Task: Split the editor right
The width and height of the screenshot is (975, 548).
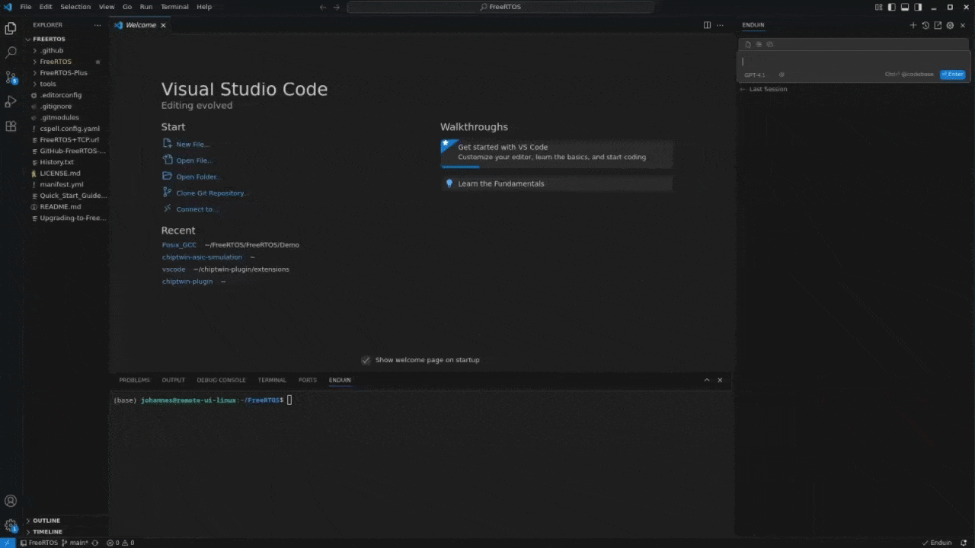Action: [707, 25]
